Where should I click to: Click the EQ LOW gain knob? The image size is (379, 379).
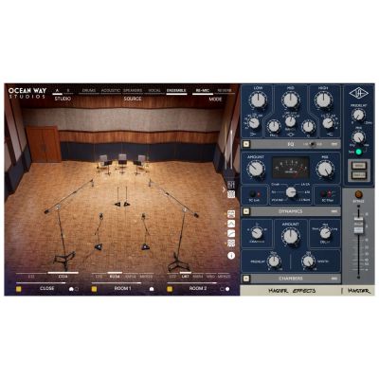[258, 100]
